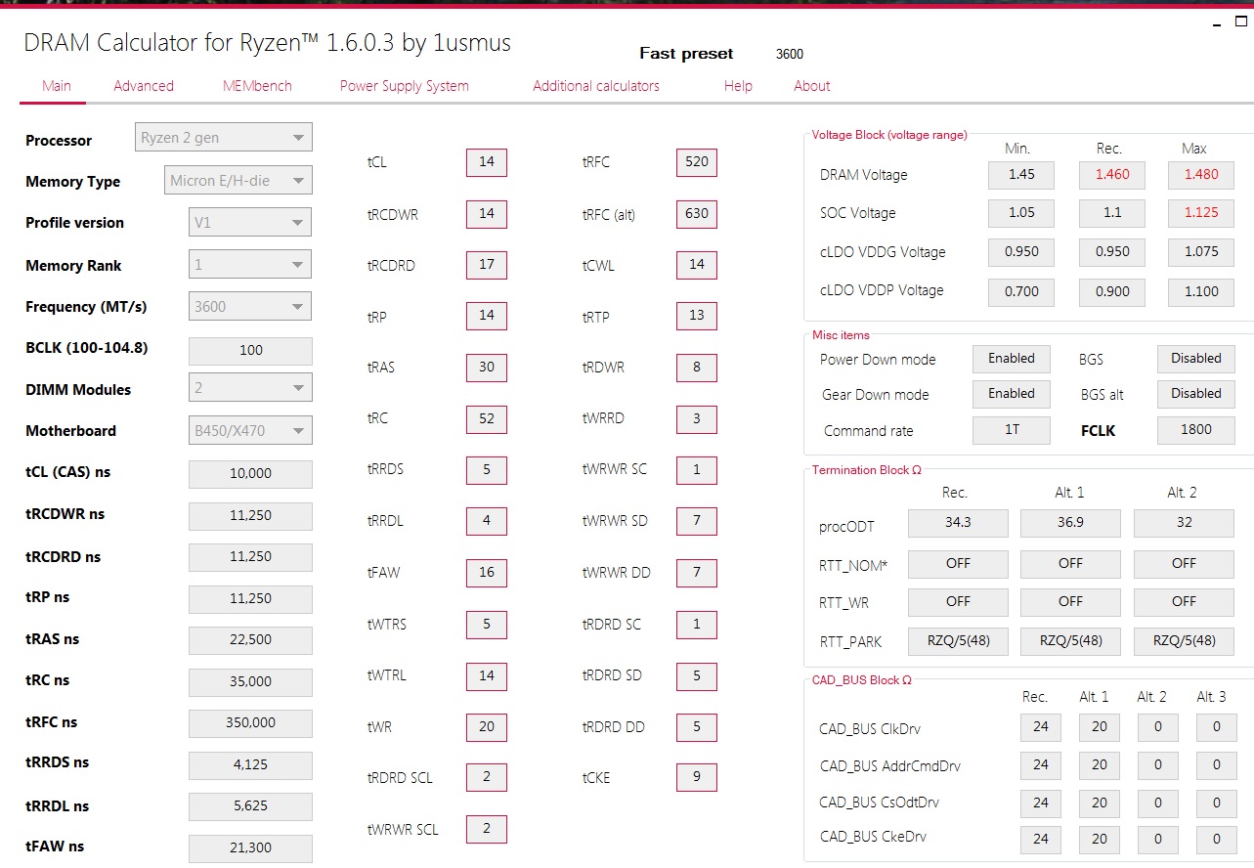This screenshot has height=868, width=1254.
Task: Select the tRTP timing value box
Action: 697,316
